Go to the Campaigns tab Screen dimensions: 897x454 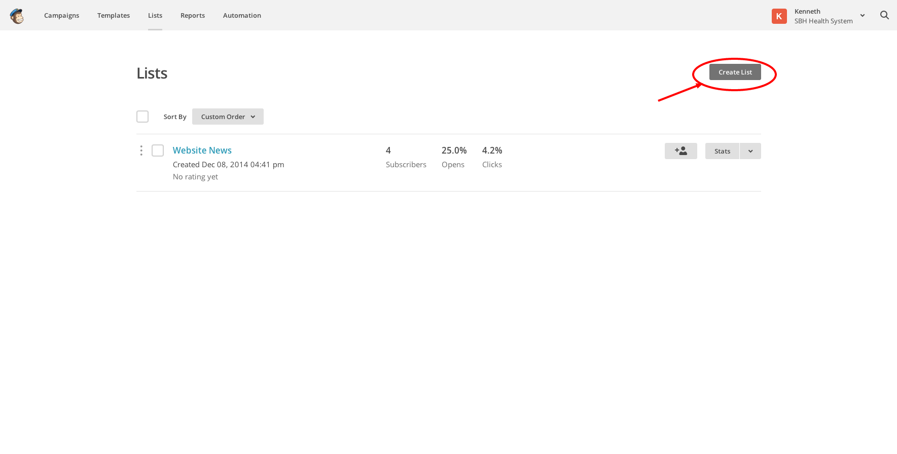(x=61, y=16)
